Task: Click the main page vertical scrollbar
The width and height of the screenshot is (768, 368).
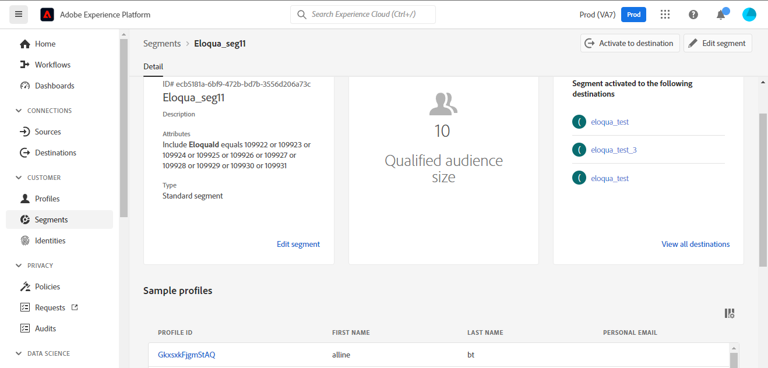Action: (763, 189)
